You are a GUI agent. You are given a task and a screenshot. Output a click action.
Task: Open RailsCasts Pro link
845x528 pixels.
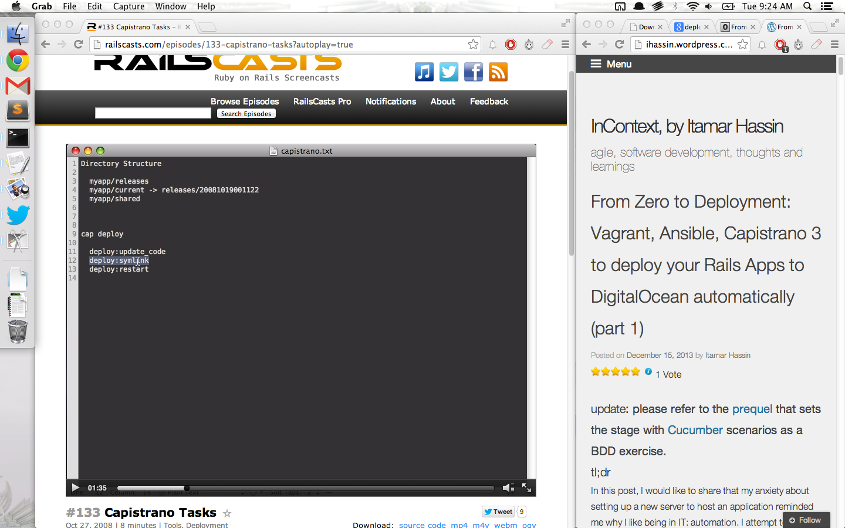(x=322, y=101)
